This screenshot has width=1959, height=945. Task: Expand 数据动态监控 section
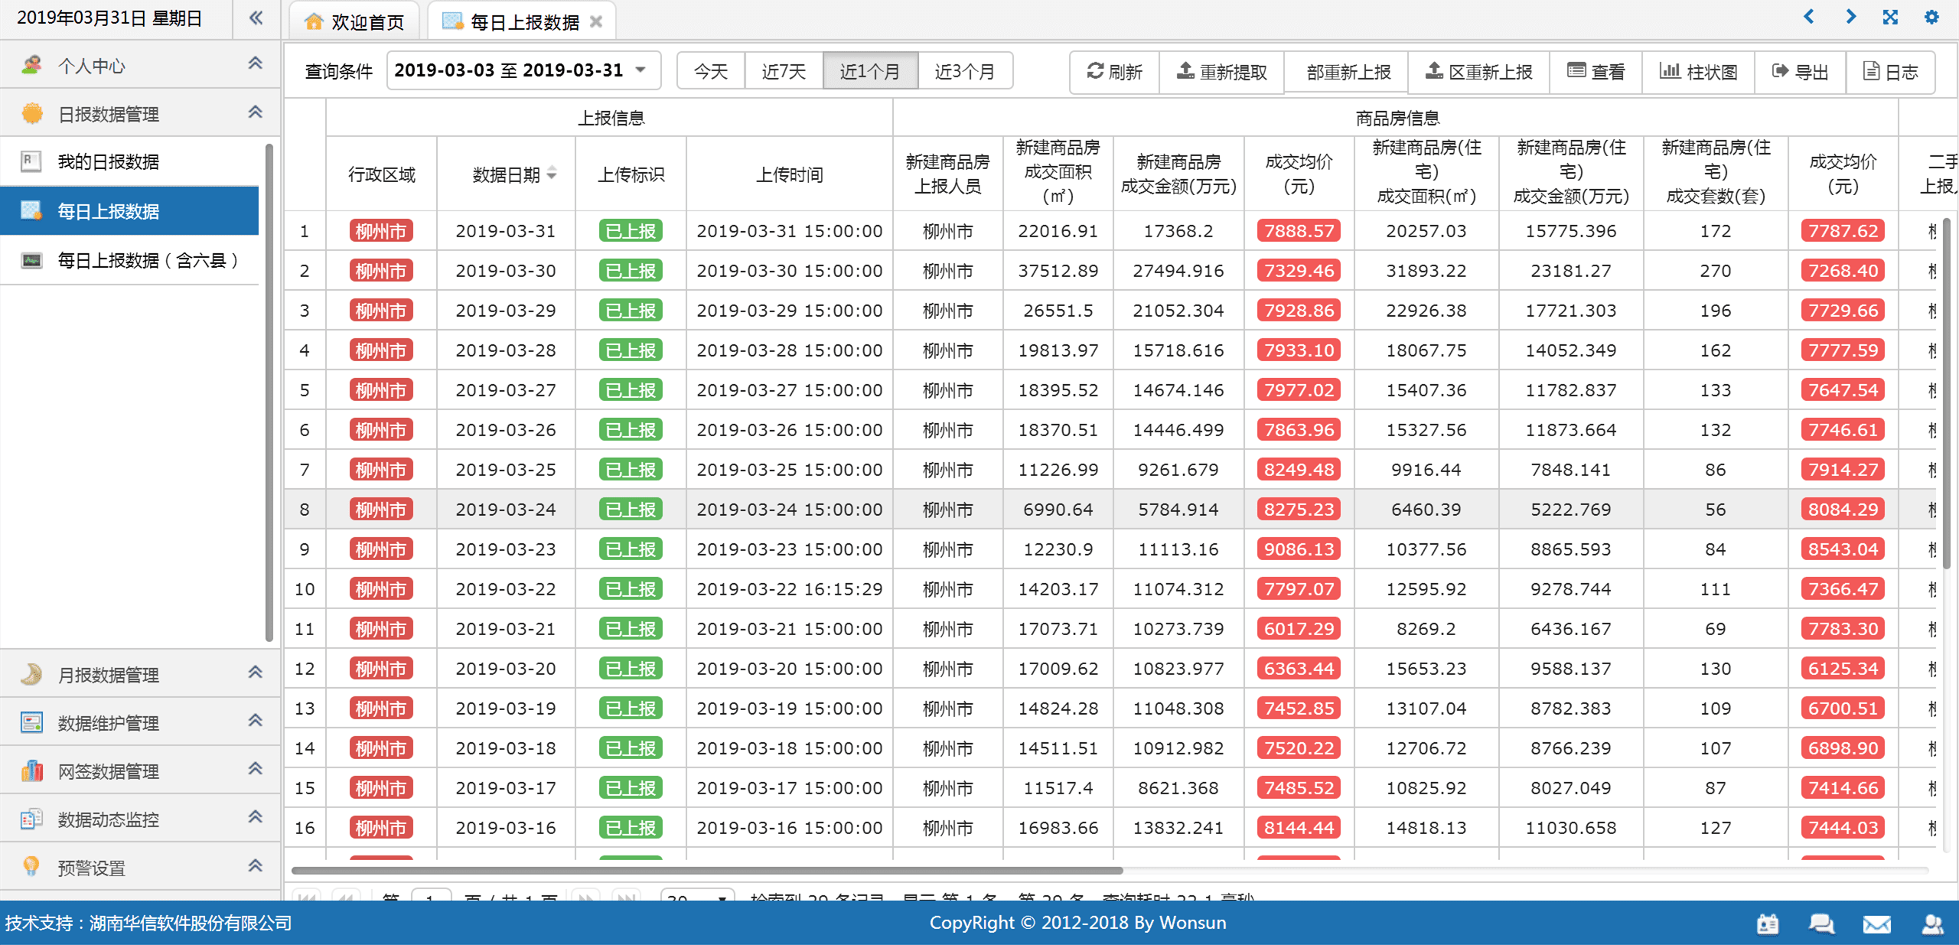click(140, 818)
